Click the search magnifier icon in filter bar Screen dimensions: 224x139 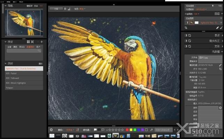[x=152, y=130]
